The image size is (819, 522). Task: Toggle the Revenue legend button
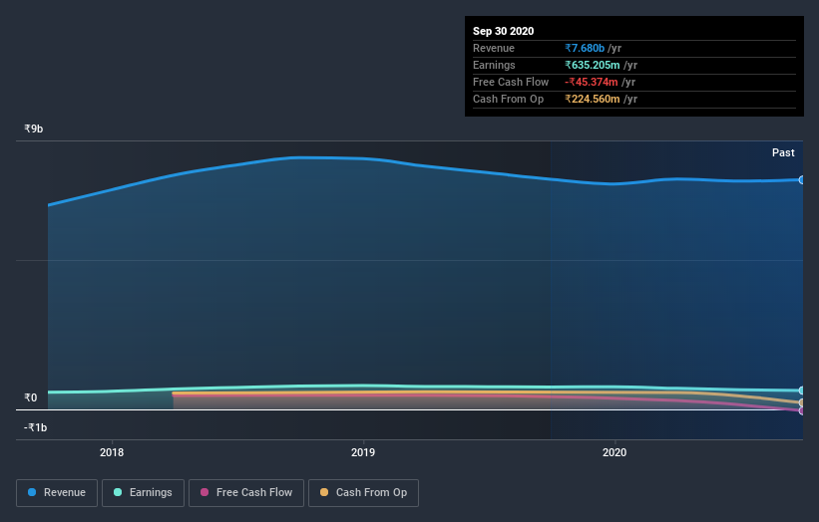pos(57,493)
